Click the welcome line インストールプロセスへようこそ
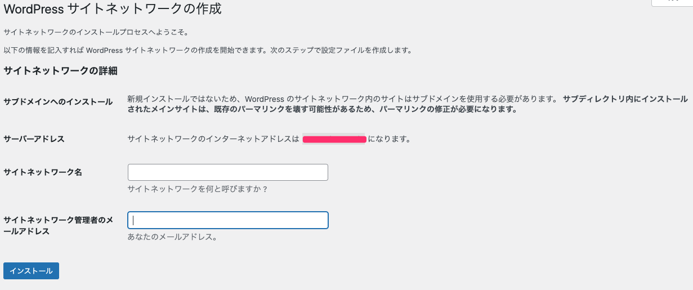The height and width of the screenshot is (290, 693). click(96, 32)
